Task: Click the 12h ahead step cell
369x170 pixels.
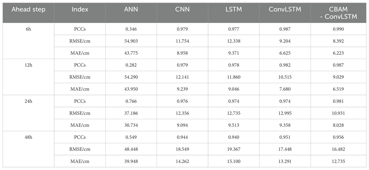Action: 28,65
